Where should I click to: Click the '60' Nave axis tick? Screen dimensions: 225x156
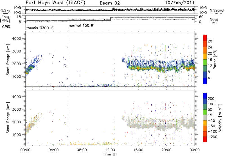tap(201, 17)
